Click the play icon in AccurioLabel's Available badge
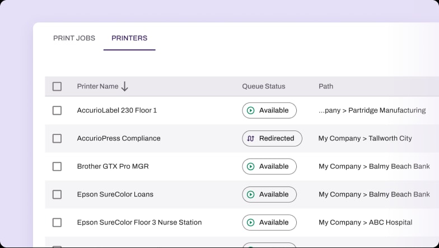 251,110
